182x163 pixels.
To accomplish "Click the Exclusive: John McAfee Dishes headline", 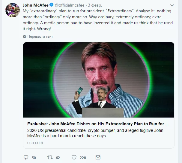I will [98, 124].
